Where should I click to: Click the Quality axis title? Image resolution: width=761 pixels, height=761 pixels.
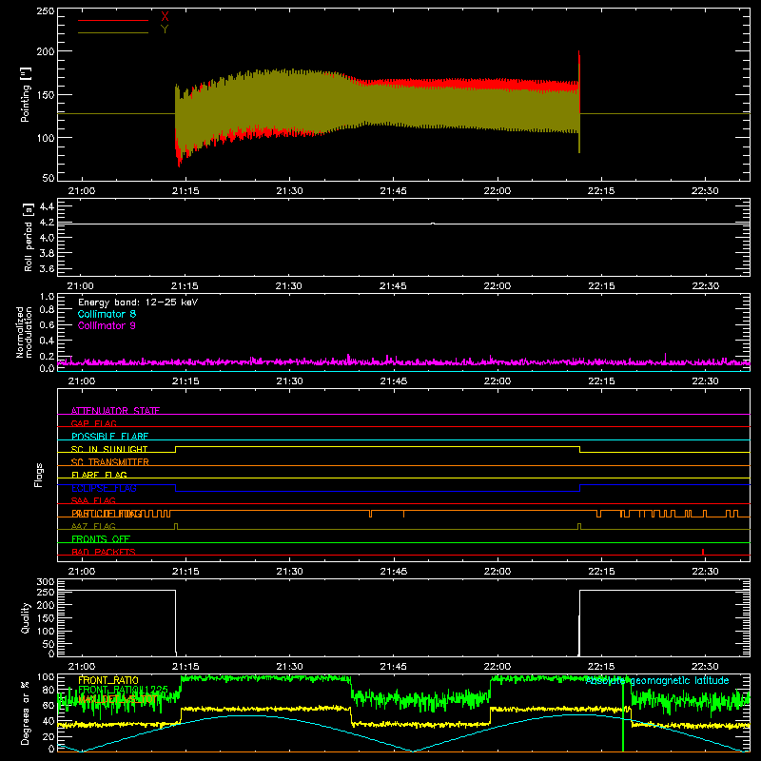tap(26, 617)
